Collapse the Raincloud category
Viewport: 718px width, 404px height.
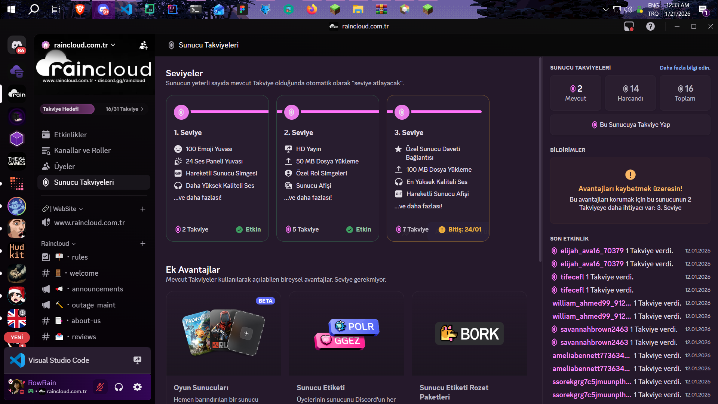58,244
